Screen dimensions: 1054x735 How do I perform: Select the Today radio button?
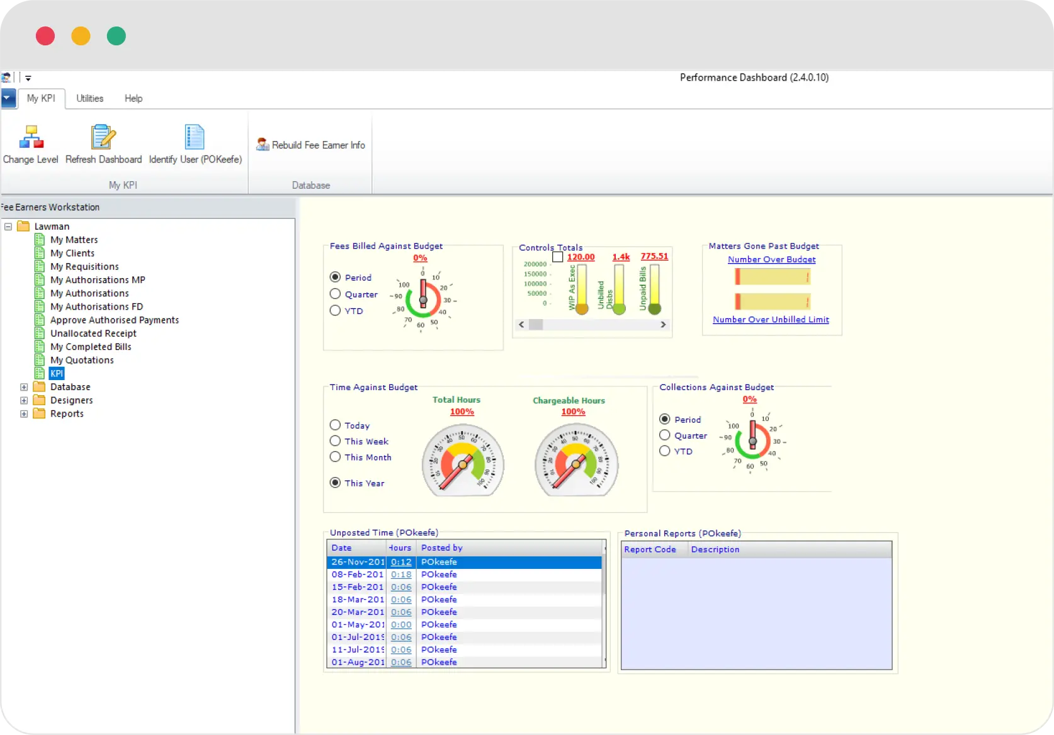click(335, 425)
